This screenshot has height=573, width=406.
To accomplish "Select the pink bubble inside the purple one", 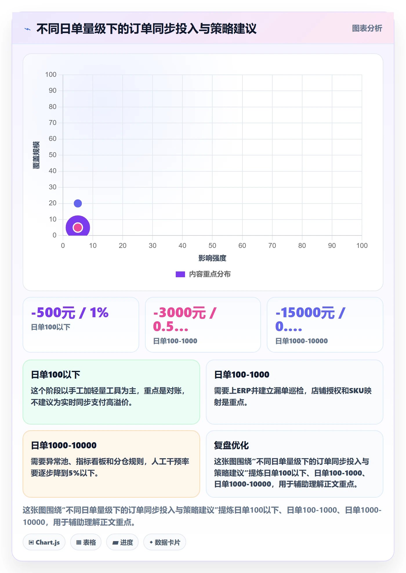I will [x=78, y=227].
